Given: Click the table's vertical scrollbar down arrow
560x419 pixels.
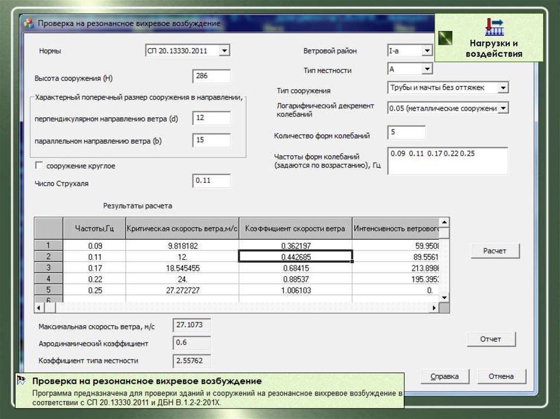Looking at the screenshot, I should coord(445,298).
